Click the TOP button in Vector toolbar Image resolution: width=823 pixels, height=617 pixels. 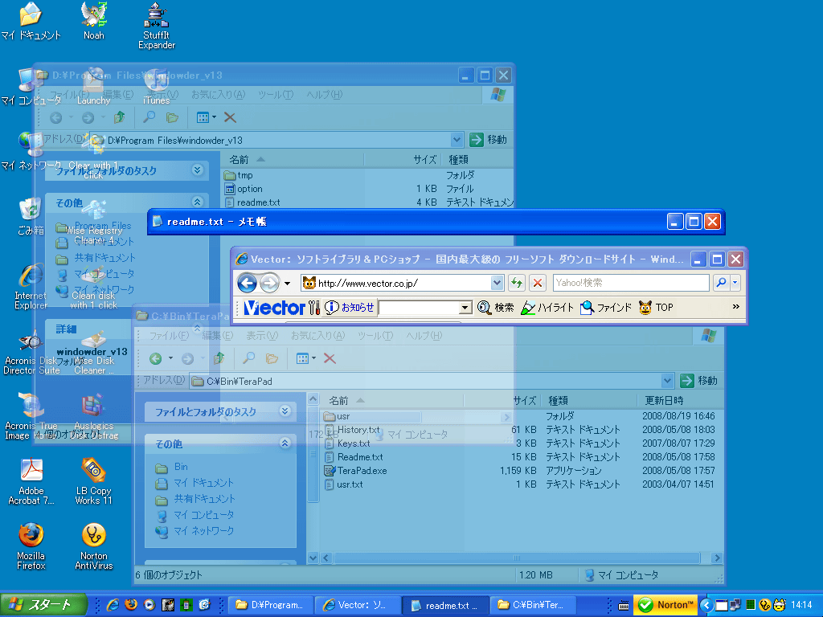(656, 308)
